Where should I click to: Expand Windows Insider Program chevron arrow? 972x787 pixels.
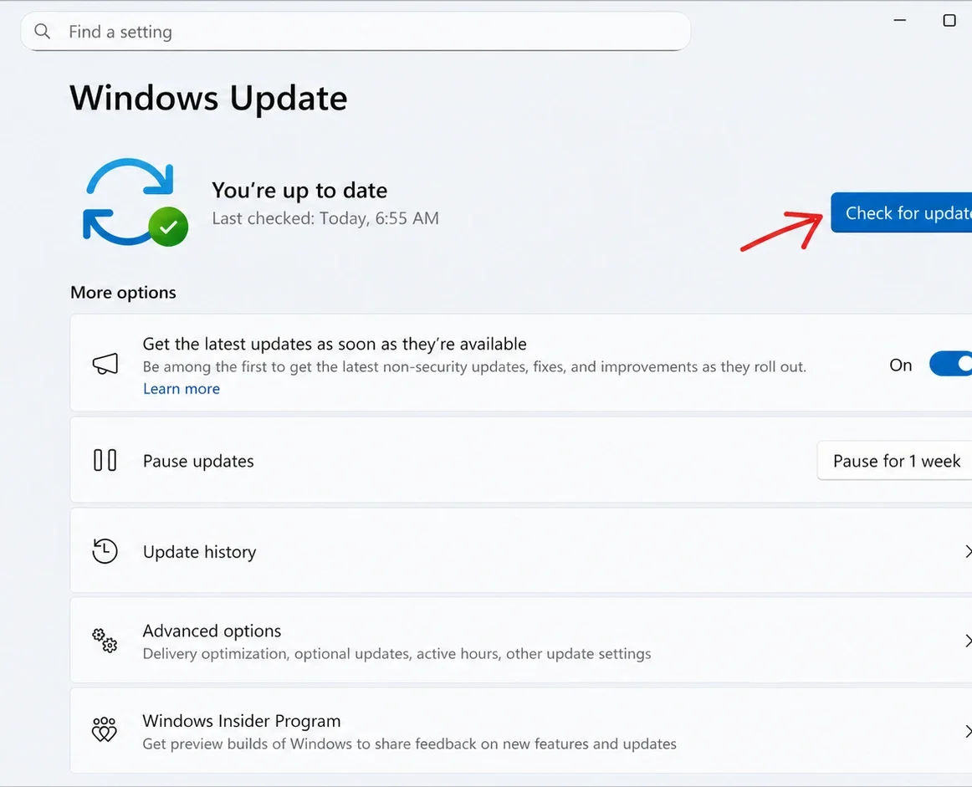968,731
